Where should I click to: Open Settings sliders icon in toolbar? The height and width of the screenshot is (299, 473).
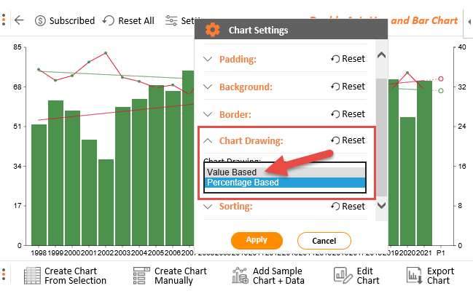click(171, 20)
